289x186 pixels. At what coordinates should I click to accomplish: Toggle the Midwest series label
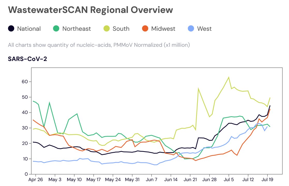(163, 29)
